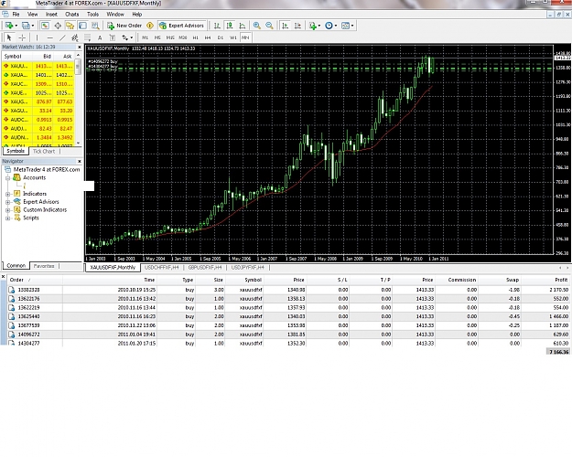Toggle Chart Shift
Image resolution: width=572 pixels, height=457 pixels.
298,26
